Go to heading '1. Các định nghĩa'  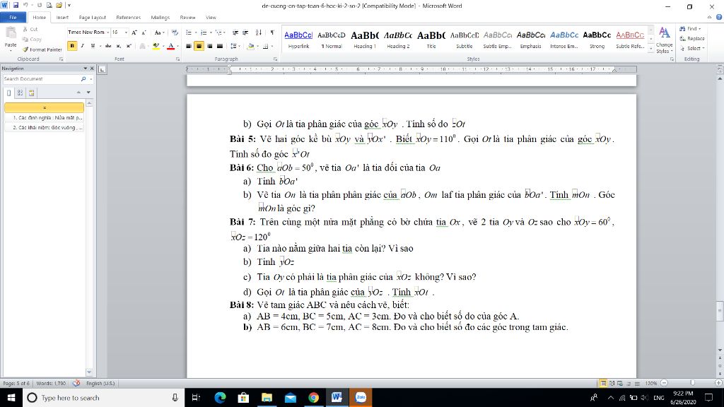[45, 118]
